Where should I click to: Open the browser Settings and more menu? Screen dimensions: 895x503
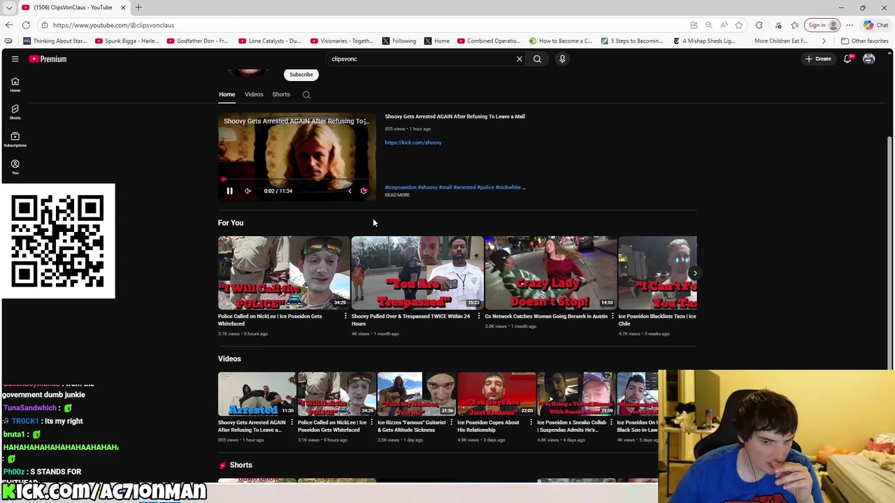[x=850, y=25]
